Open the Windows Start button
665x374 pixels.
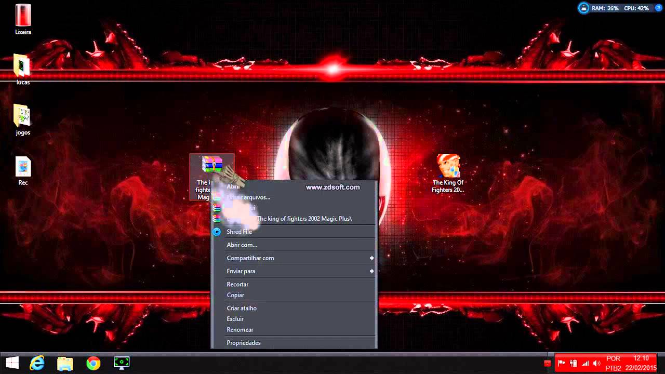click(x=12, y=363)
